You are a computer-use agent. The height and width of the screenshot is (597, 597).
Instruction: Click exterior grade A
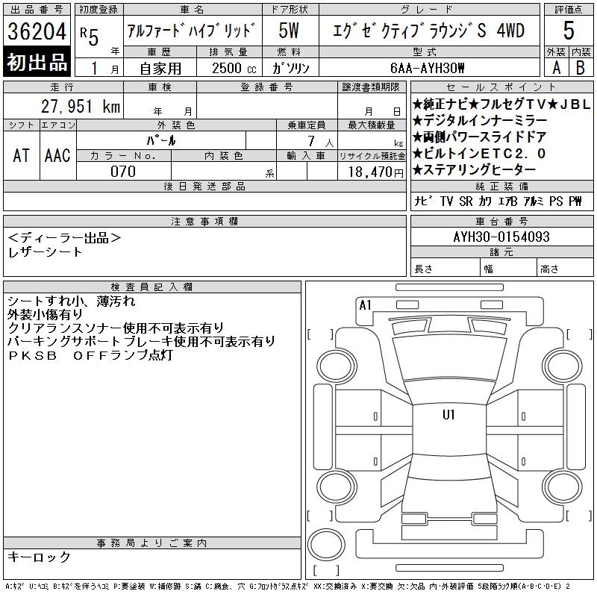point(556,68)
